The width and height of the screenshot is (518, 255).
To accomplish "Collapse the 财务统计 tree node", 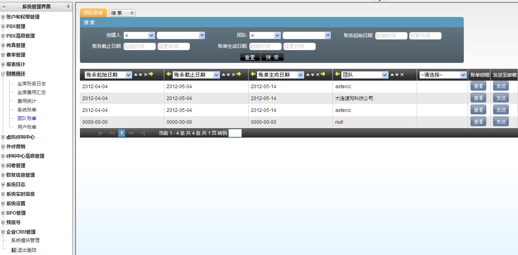I will 3,74.
